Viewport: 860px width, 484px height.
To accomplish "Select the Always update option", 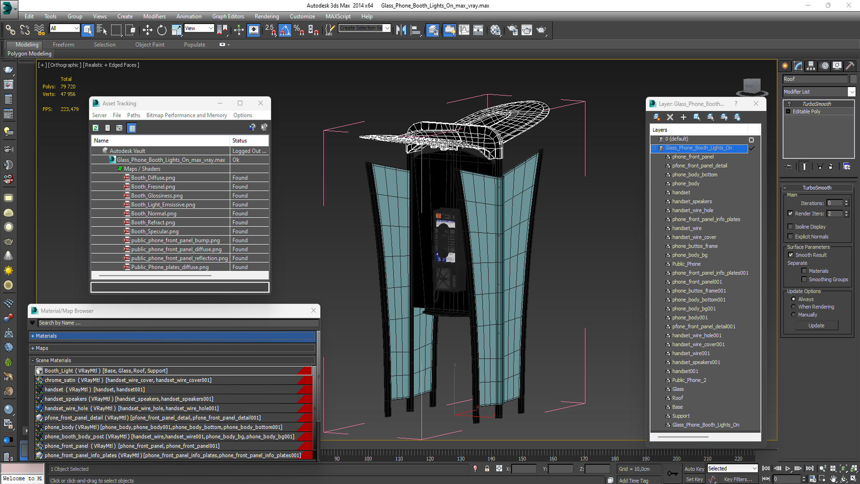I will tap(793, 299).
